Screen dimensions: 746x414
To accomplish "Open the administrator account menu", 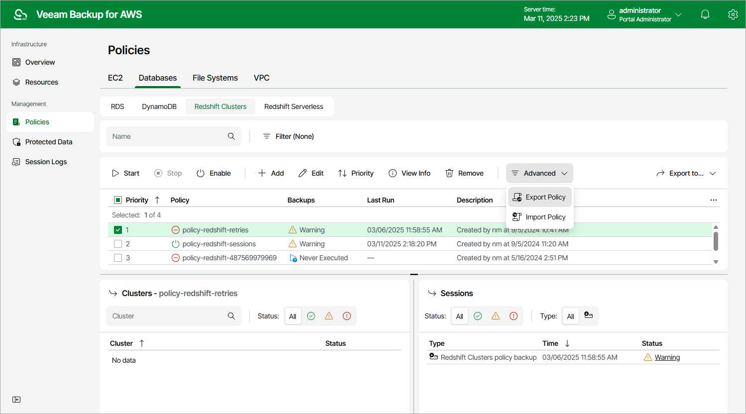I will coord(644,14).
